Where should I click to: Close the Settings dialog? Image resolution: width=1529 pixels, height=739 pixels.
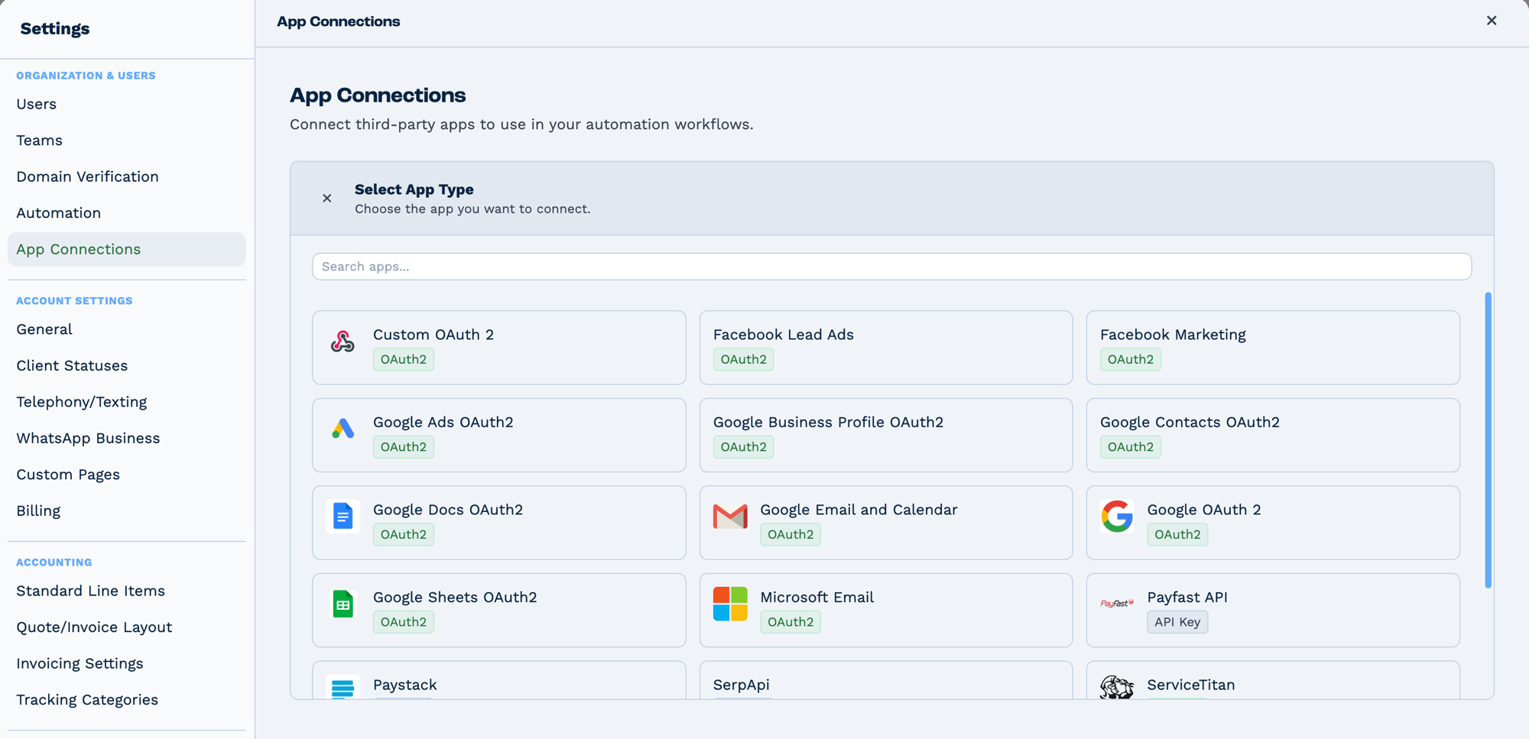point(1492,21)
